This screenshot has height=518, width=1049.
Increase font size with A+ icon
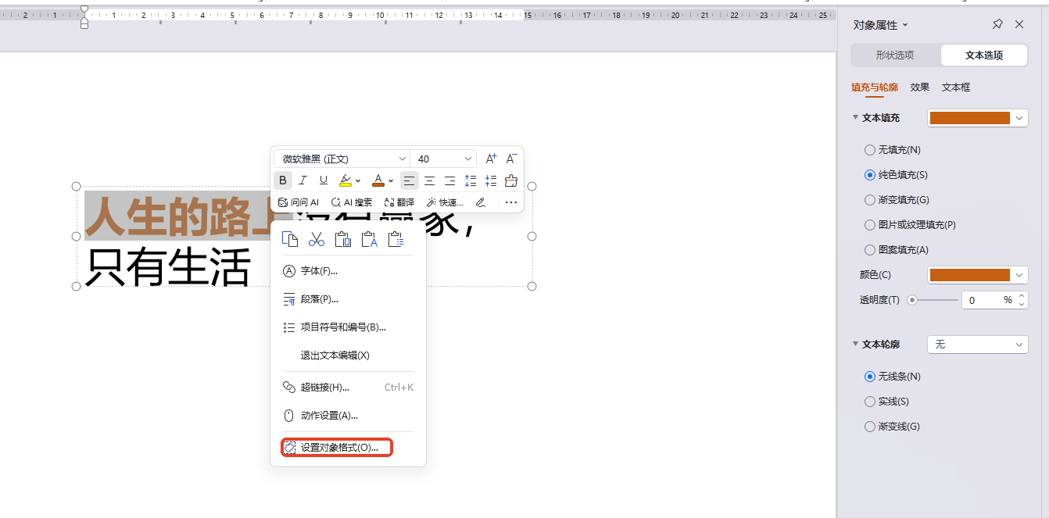point(491,159)
